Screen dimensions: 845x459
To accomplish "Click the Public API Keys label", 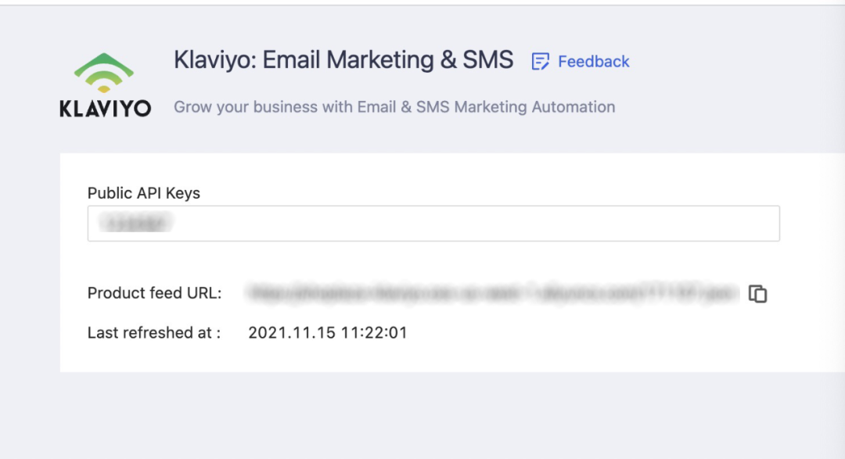I will pyautogui.click(x=143, y=193).
